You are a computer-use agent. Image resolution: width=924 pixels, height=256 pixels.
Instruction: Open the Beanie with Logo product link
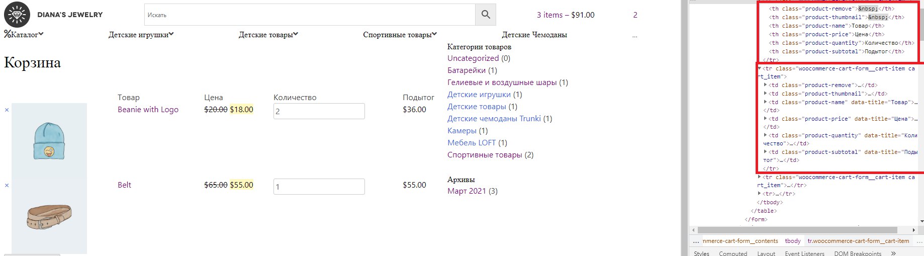coord(148,110)
